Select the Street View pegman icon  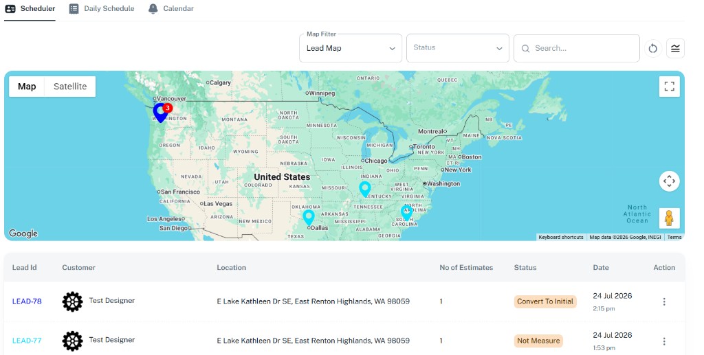click(x=669, y=218)
